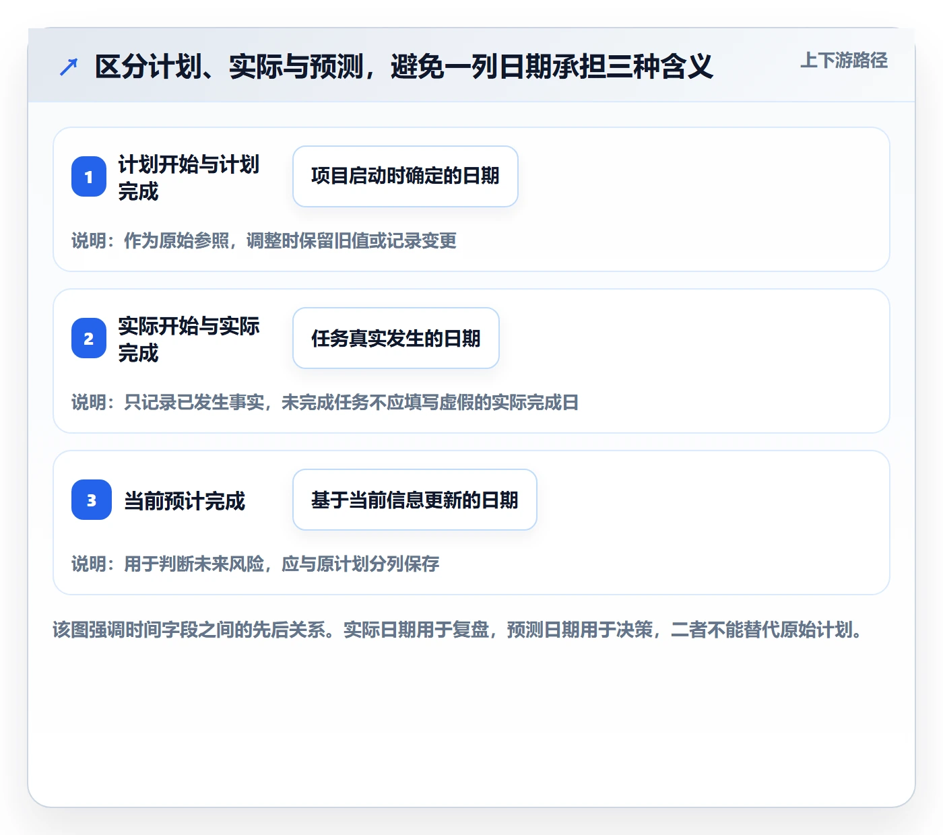Image resolution: width=943 pixels, height=835 pixels.
Task: Click the 基于当前信息更新的日期 box
Action: (x=415, y=500)
